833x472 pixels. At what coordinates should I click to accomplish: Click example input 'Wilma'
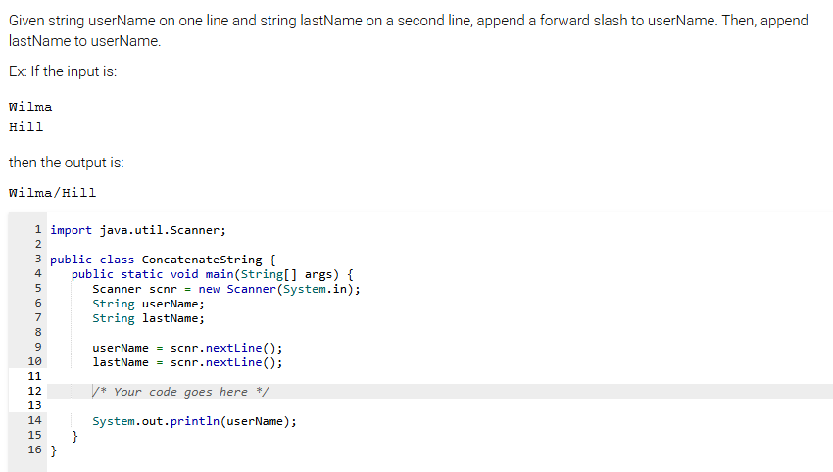tap(30, 107)
